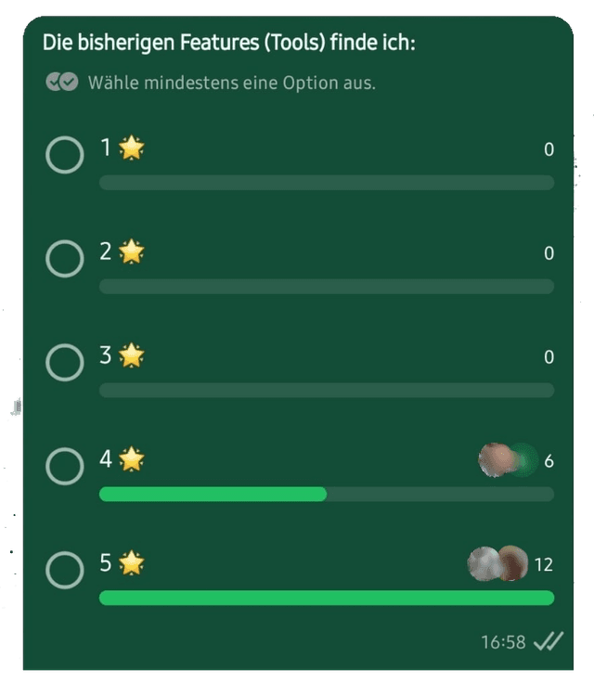Viewport: 594px width, 683px height.
Task: Click the poll question title text
Action: [x=228, y=43]
